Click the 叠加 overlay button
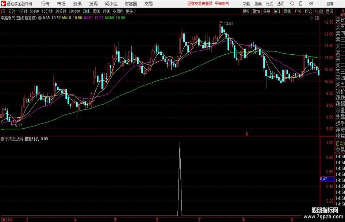Viewport: 345px width, 222px height. (256, 11)
